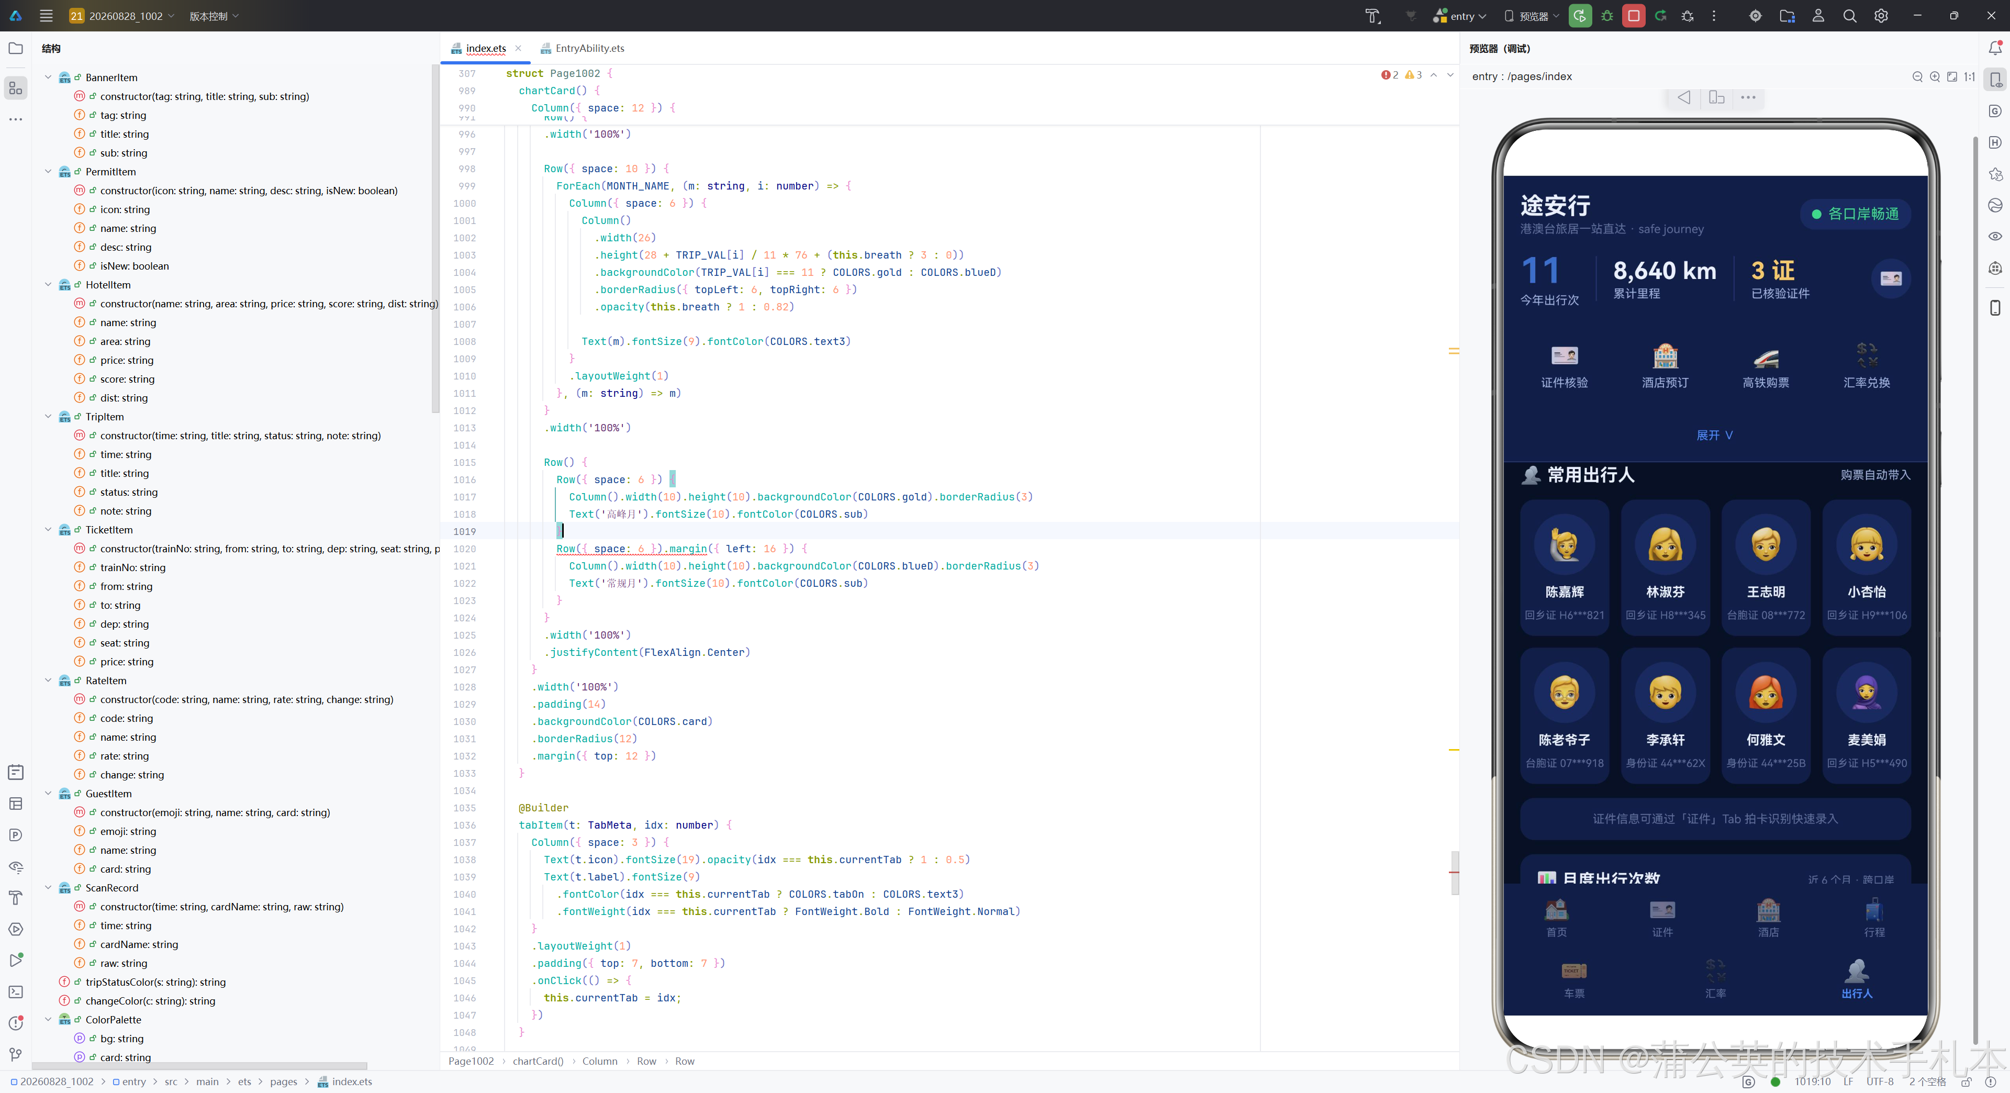Tap 证件核验 shortcut in preview
This screenshot has width=2010, height=1093.
1564,366
